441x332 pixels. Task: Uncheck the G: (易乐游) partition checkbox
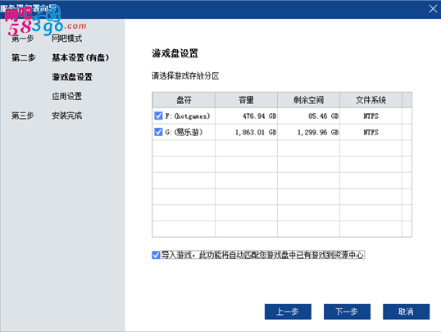coord(158,132)
